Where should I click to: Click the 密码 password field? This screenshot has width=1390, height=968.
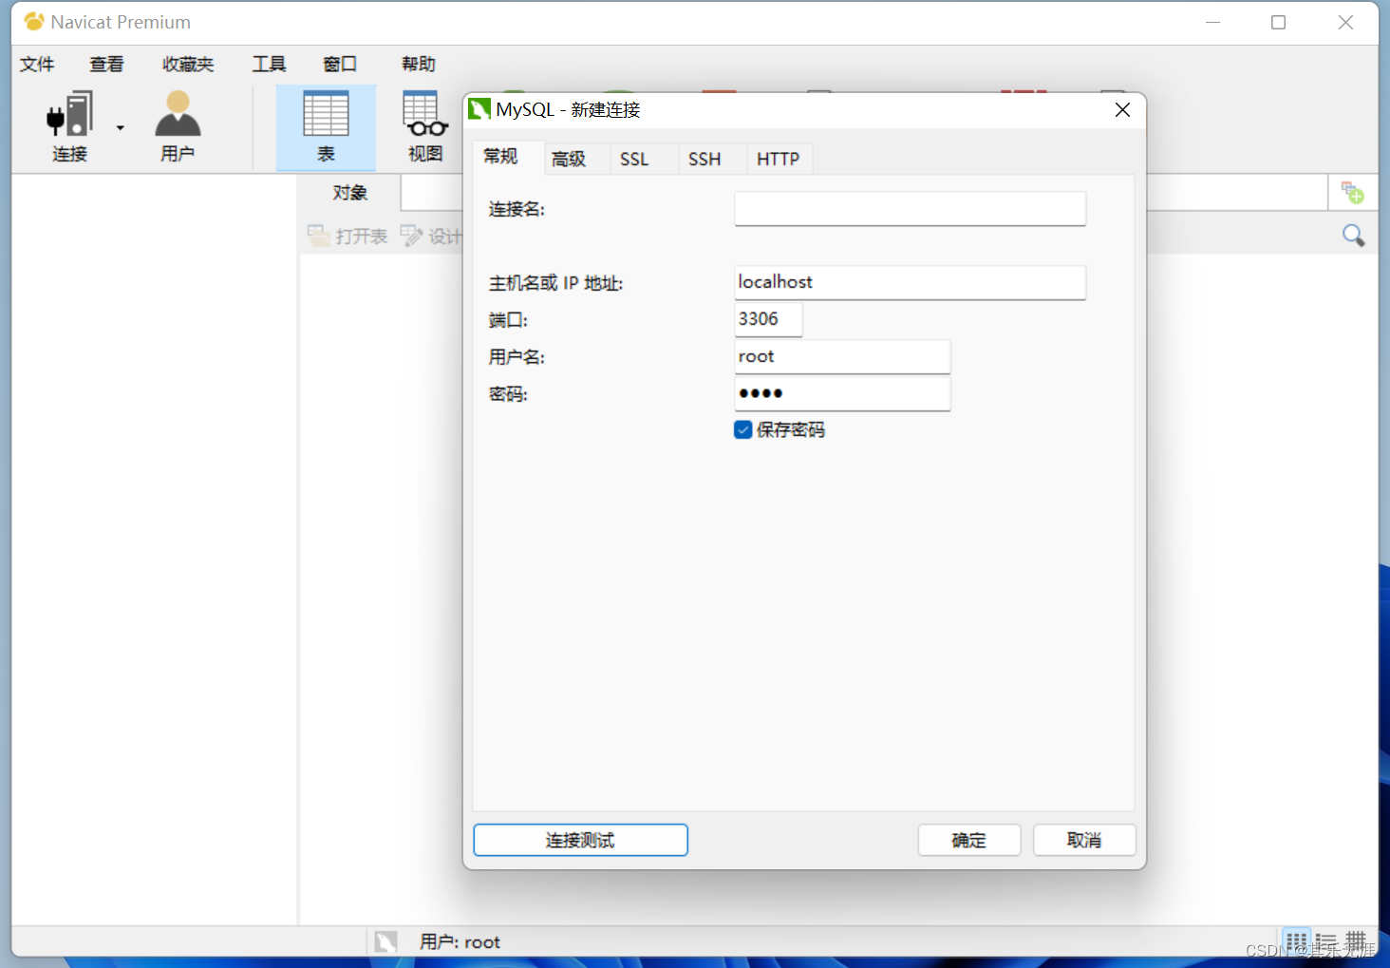pos(842,393)
